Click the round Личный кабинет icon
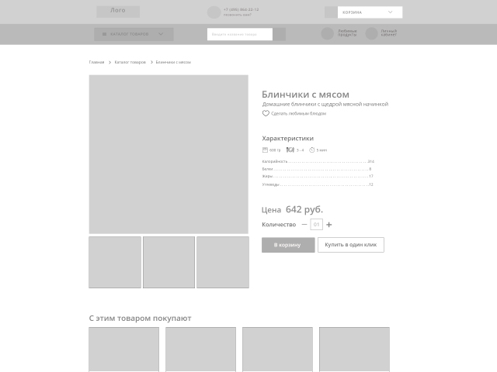497x372 pixels. point(371,33)
